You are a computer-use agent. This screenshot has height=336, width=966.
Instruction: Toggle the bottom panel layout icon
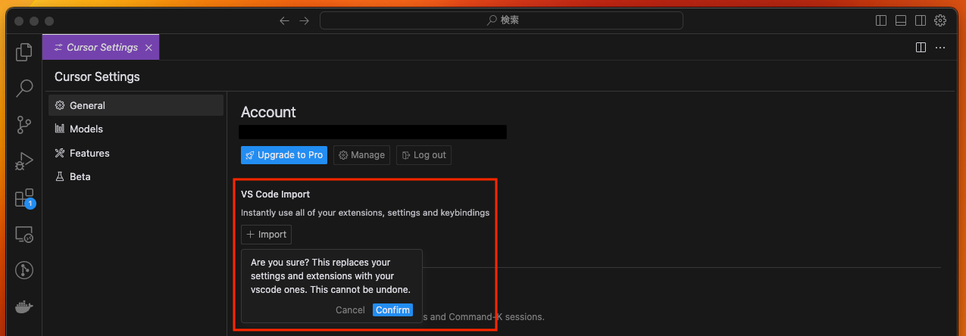901,20
